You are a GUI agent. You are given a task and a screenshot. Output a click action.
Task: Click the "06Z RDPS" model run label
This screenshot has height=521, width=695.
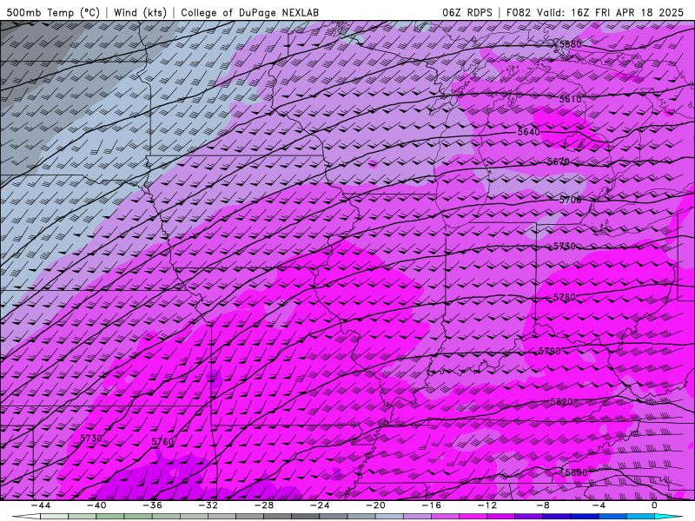[x=467, y=12]
